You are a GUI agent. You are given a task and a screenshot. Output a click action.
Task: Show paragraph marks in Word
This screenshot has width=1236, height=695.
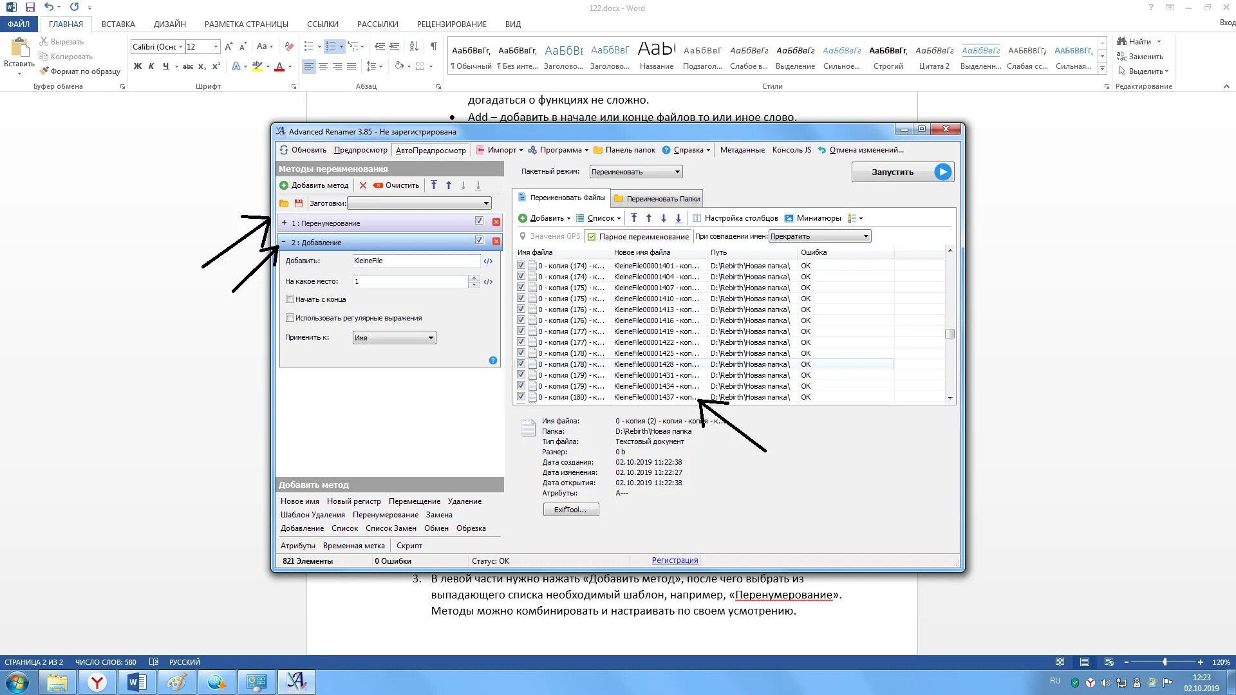433,46
